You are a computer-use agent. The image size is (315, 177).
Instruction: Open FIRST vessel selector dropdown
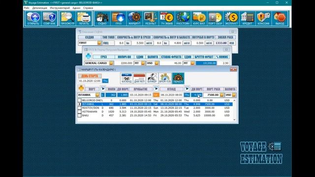(99, 43)
